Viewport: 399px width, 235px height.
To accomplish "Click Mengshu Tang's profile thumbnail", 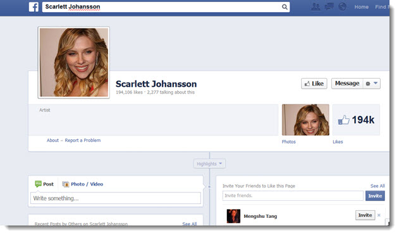I will point(233,216).
